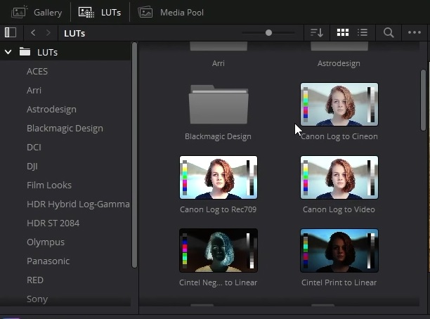This screenshot has height=319, width=430.
Task: Open the LUT search icon
Action: coord(389,32)
